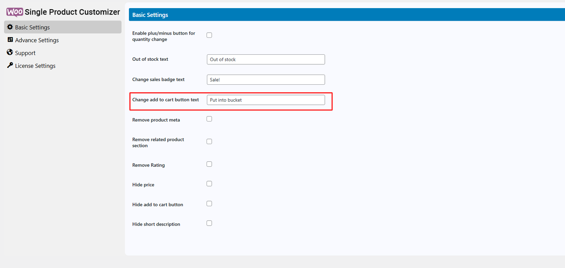The height and width of the screenshot is (268, 565).
Task: Focus the sales badge text input
Action: pyautogui.click(x=266, y=80)
